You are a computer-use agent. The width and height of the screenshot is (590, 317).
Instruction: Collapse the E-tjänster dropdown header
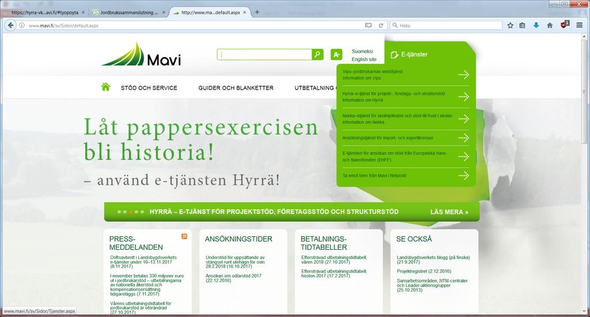[409, 55]
